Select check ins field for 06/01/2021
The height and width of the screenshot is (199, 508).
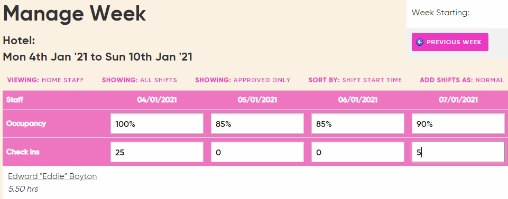pyautogui.click(x=358, y=152)
